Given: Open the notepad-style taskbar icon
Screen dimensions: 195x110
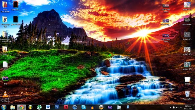Looking at the screenshot, I should tap(119, 107).
